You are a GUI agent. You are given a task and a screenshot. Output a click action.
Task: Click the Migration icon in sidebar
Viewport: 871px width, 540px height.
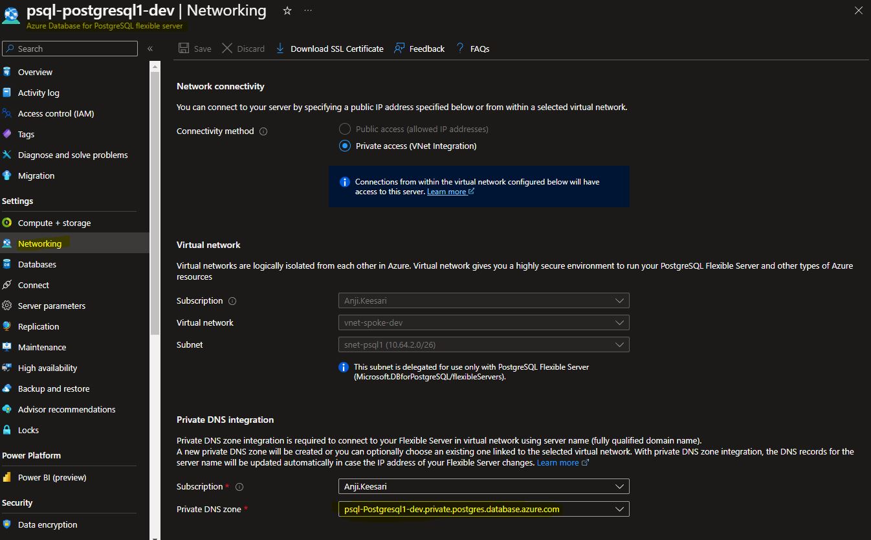[7, 175]
